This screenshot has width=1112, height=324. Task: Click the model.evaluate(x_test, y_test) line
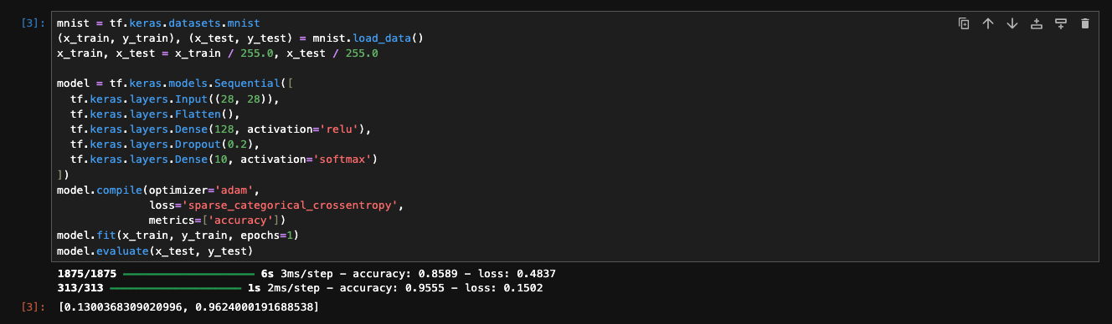click(155, 251)
